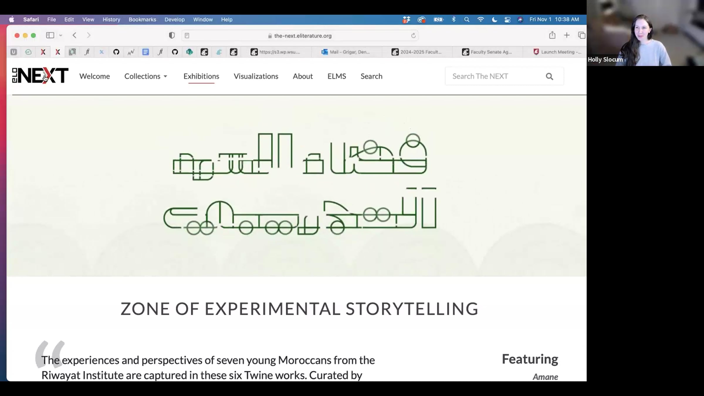Open the Exhibitions page link
The height and width of the screenshot is (396, 704).
pos(201,76)
